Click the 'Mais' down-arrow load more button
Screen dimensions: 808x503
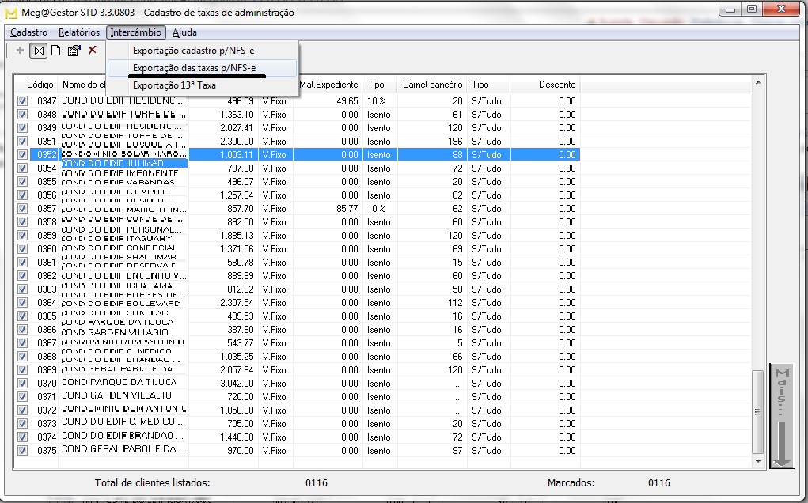click(x=782, y=418)
